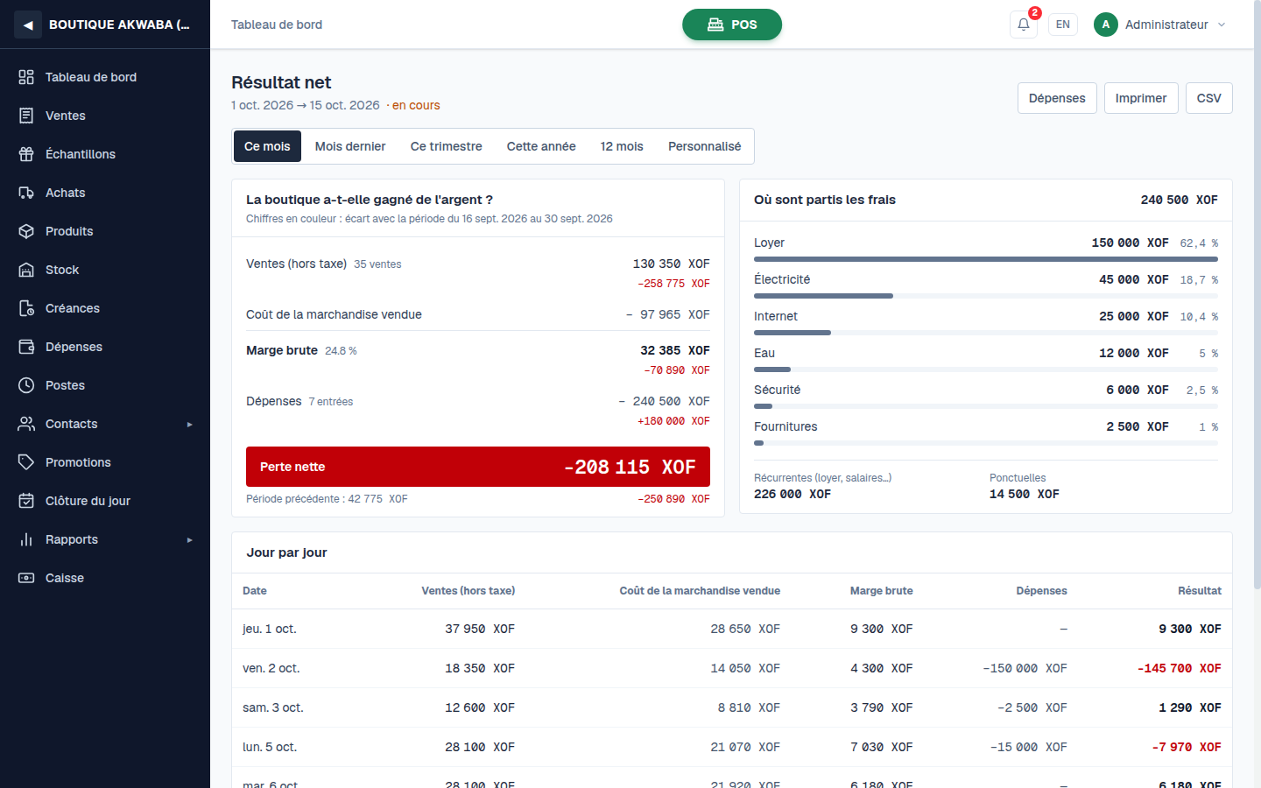Open Tableau de bord dashboard icon
1261x788 pixels.
pyautogui.click(x=26, y=77)
